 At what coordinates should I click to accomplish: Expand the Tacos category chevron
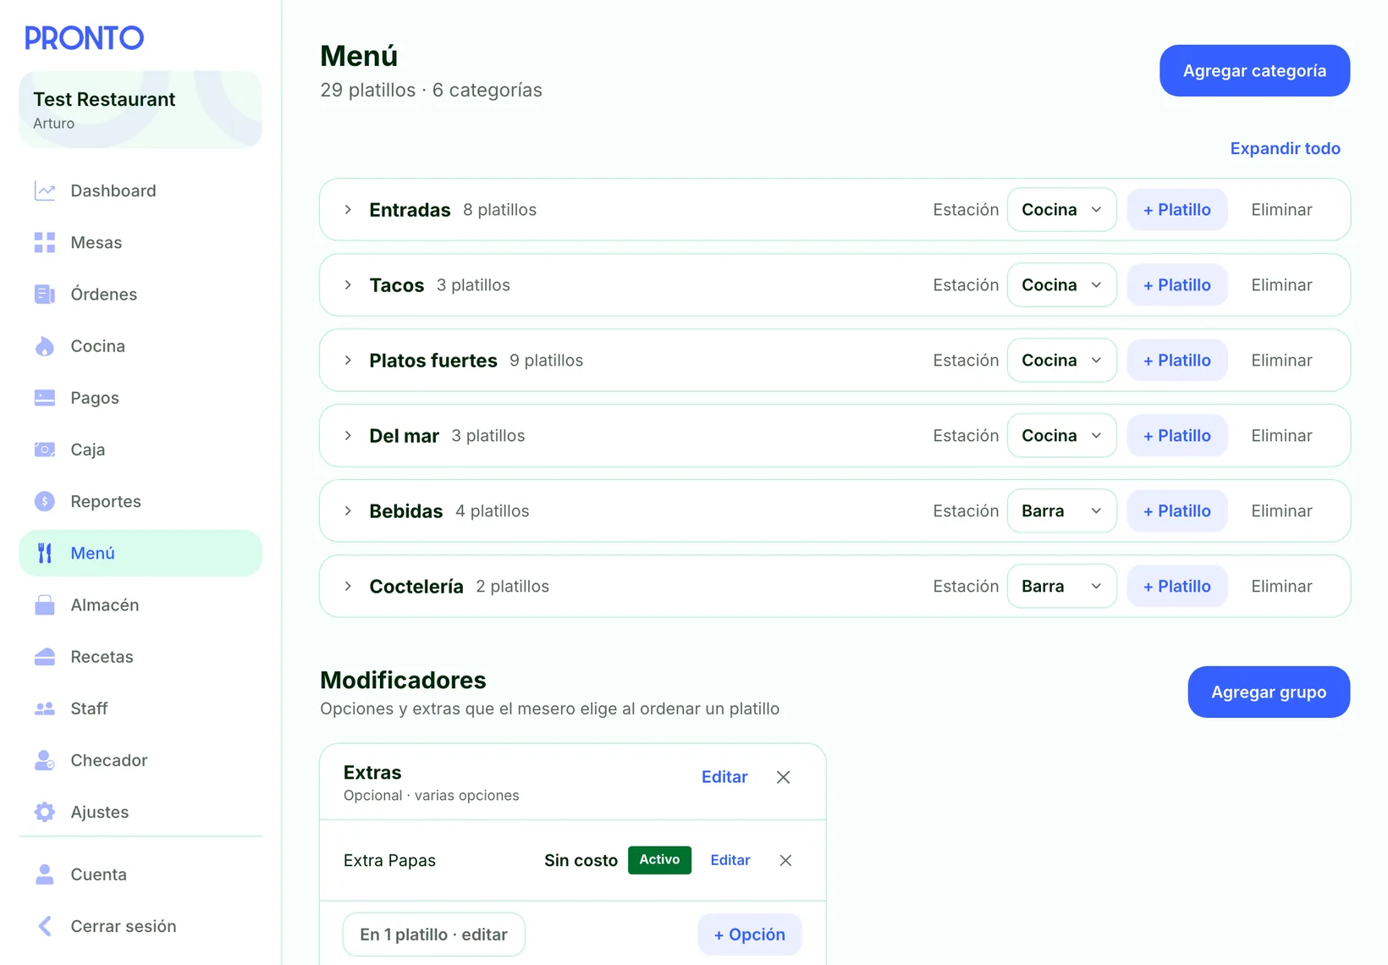(348, 284)
